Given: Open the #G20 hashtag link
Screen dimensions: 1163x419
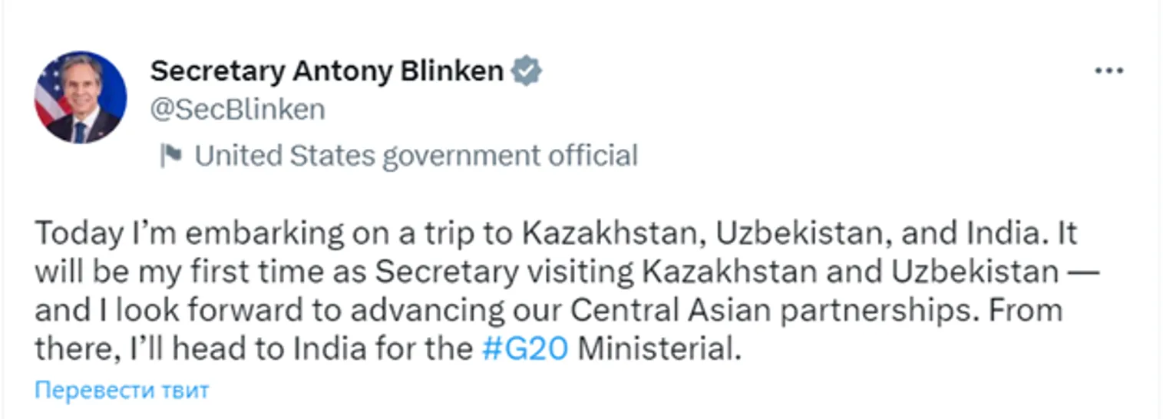Looking at the screenshot, I should pos(526,349).
